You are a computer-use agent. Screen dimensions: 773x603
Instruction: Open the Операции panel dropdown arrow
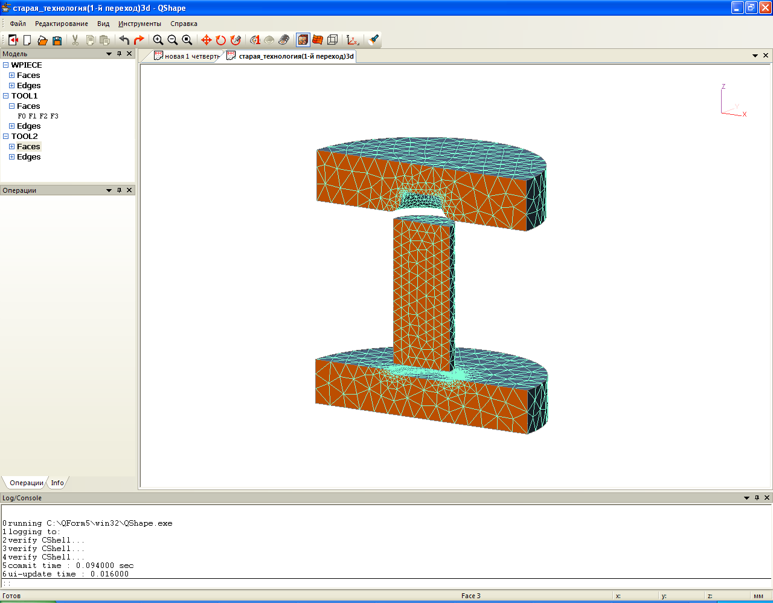[x=109, y=190]
